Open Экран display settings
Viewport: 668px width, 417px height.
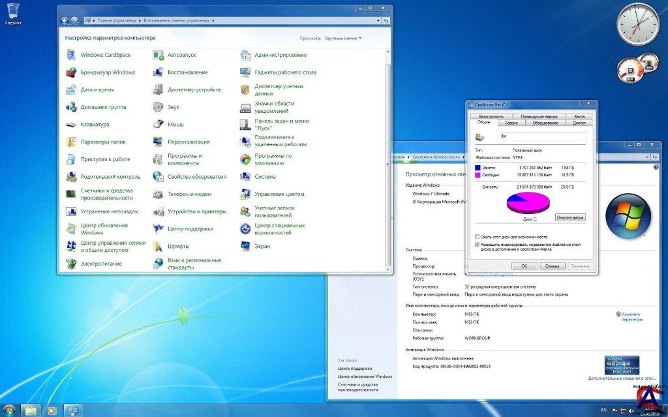coord(255,246)
